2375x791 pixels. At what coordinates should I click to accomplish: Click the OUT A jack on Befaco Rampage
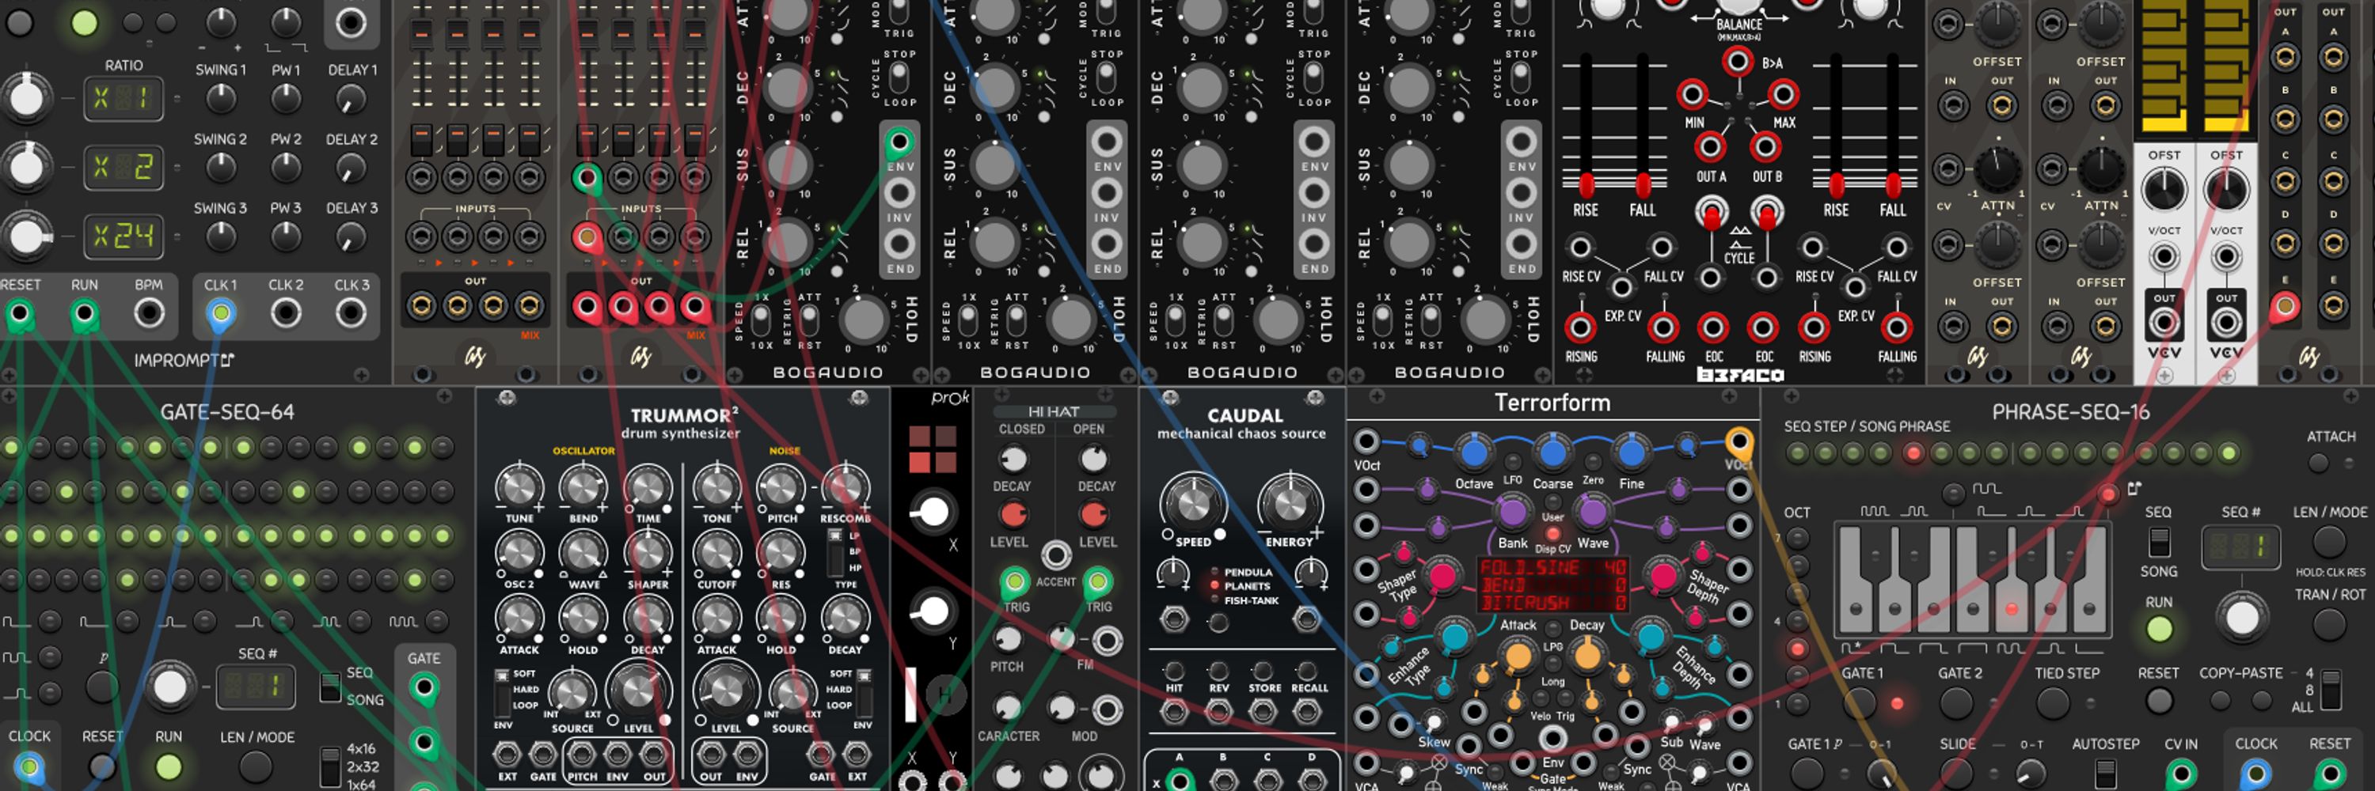pyautogui.click(x=1710, y=146)
